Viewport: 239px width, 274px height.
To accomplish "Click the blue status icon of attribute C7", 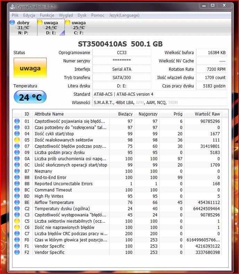I will pyautogui.click(x=17, y=233).
